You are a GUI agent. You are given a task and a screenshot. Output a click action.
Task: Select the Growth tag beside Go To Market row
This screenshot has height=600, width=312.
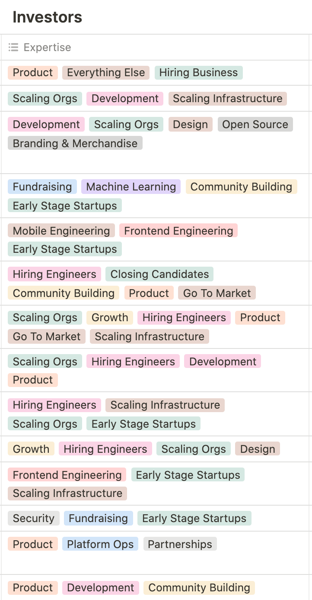[110, 318]
